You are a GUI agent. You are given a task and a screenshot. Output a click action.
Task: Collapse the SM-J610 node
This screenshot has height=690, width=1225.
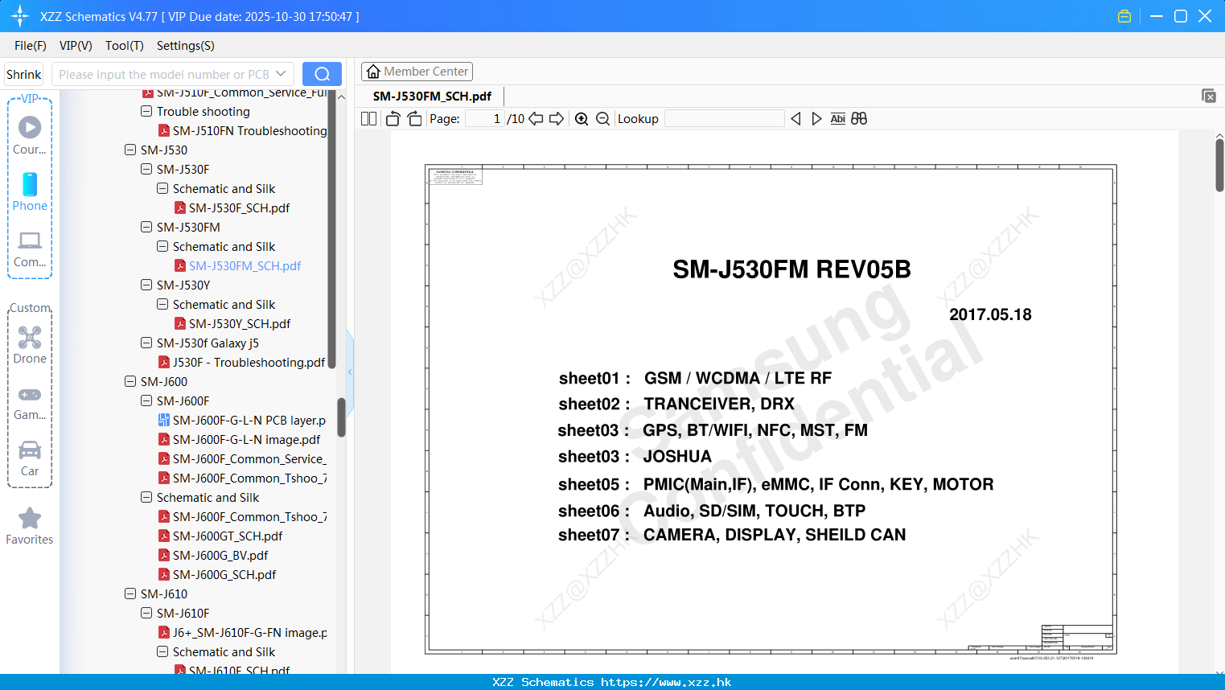point(130,593)
